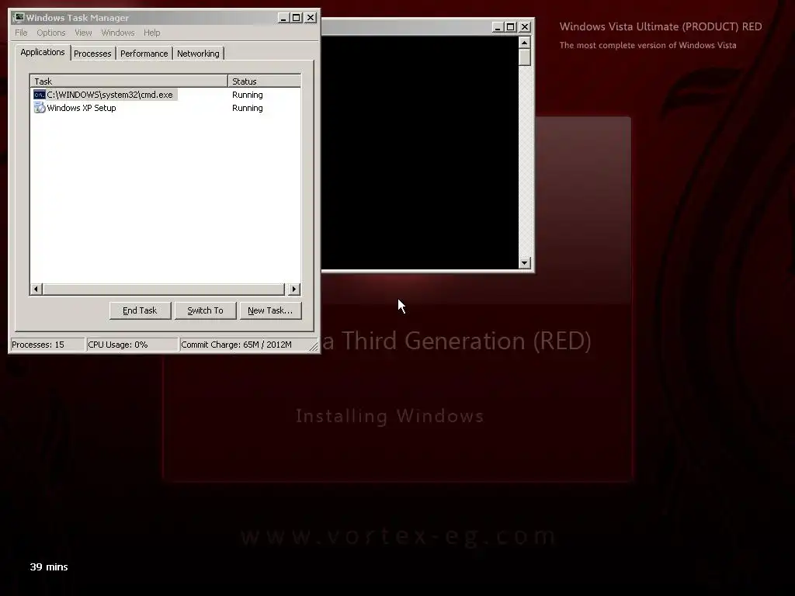Click the cmd window scroll down arrow

tap(525, 262)
